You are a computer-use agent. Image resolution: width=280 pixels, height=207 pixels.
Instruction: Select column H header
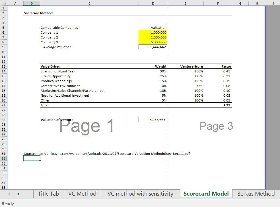click(x=257, y=3)
